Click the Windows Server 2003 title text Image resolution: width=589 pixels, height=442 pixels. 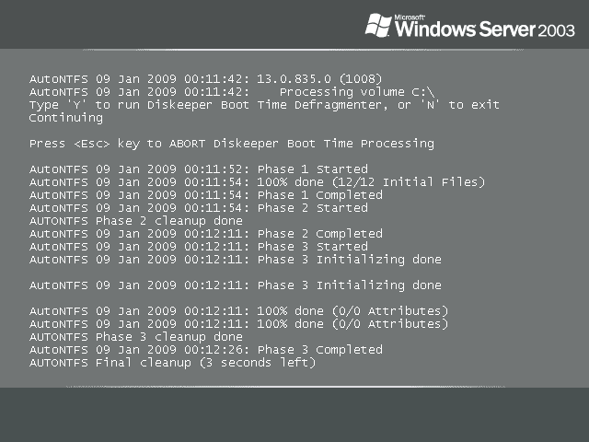[x=485, y=29]
